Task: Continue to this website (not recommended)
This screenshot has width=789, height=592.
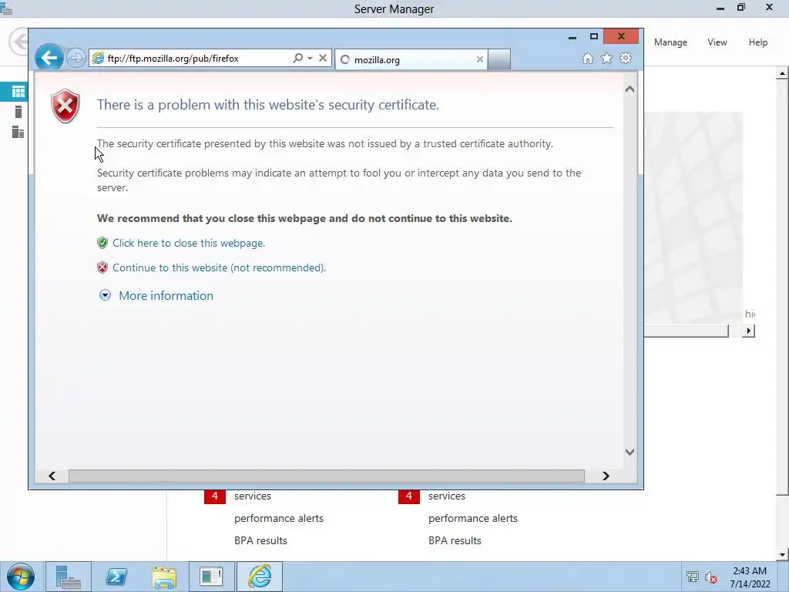Action: click(220, 267)
